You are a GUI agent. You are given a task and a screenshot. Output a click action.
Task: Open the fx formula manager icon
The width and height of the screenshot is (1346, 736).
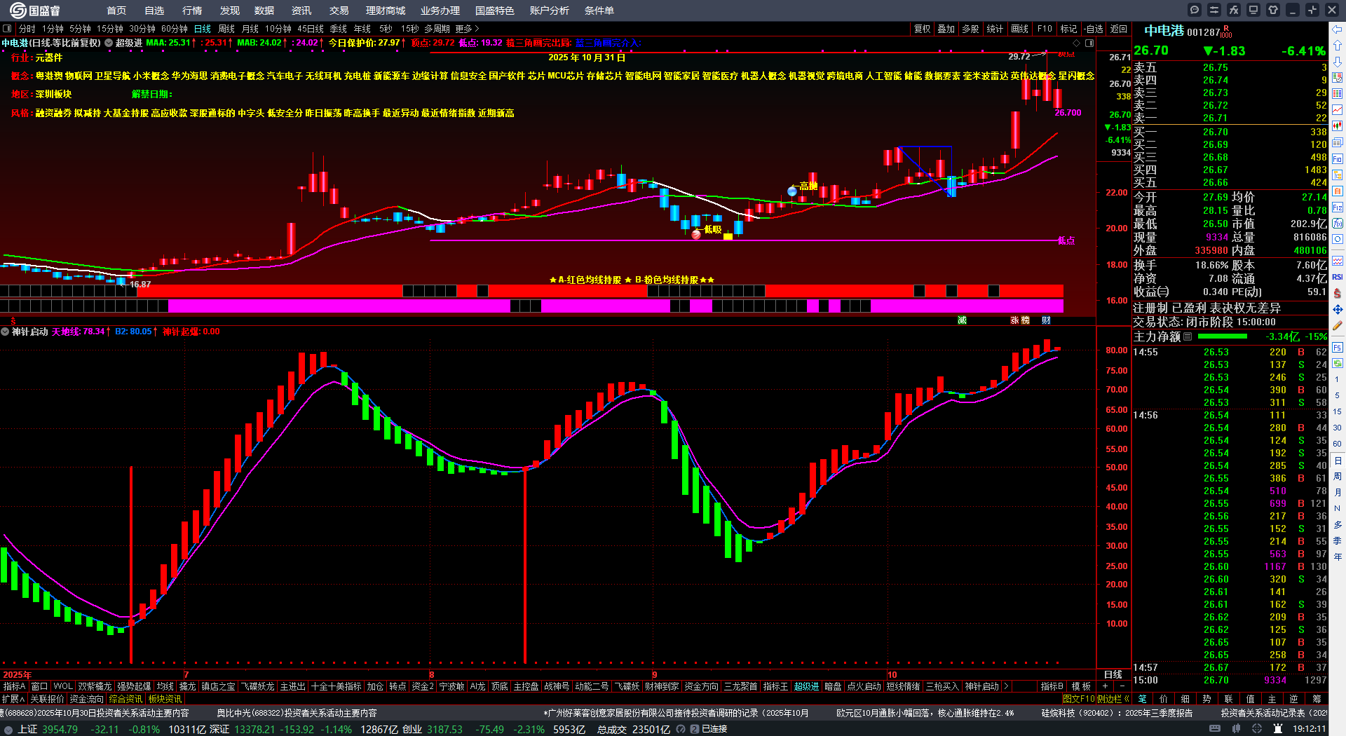[x=1234, y=10]
